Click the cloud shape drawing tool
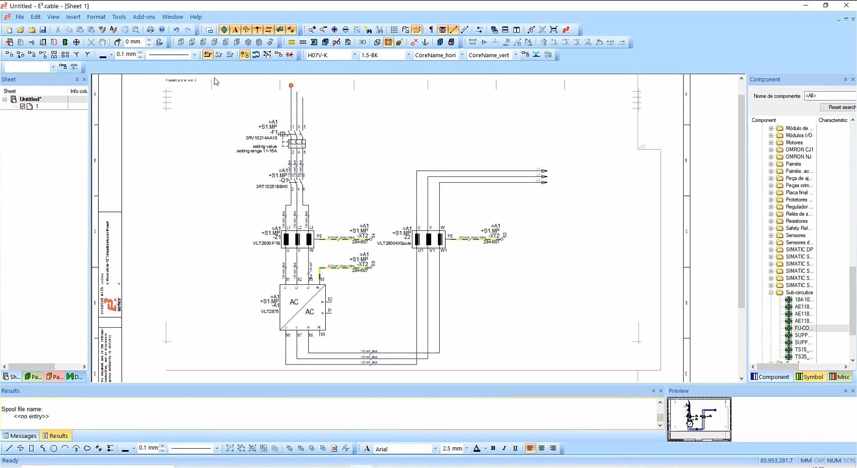 [x=87, y=448]
